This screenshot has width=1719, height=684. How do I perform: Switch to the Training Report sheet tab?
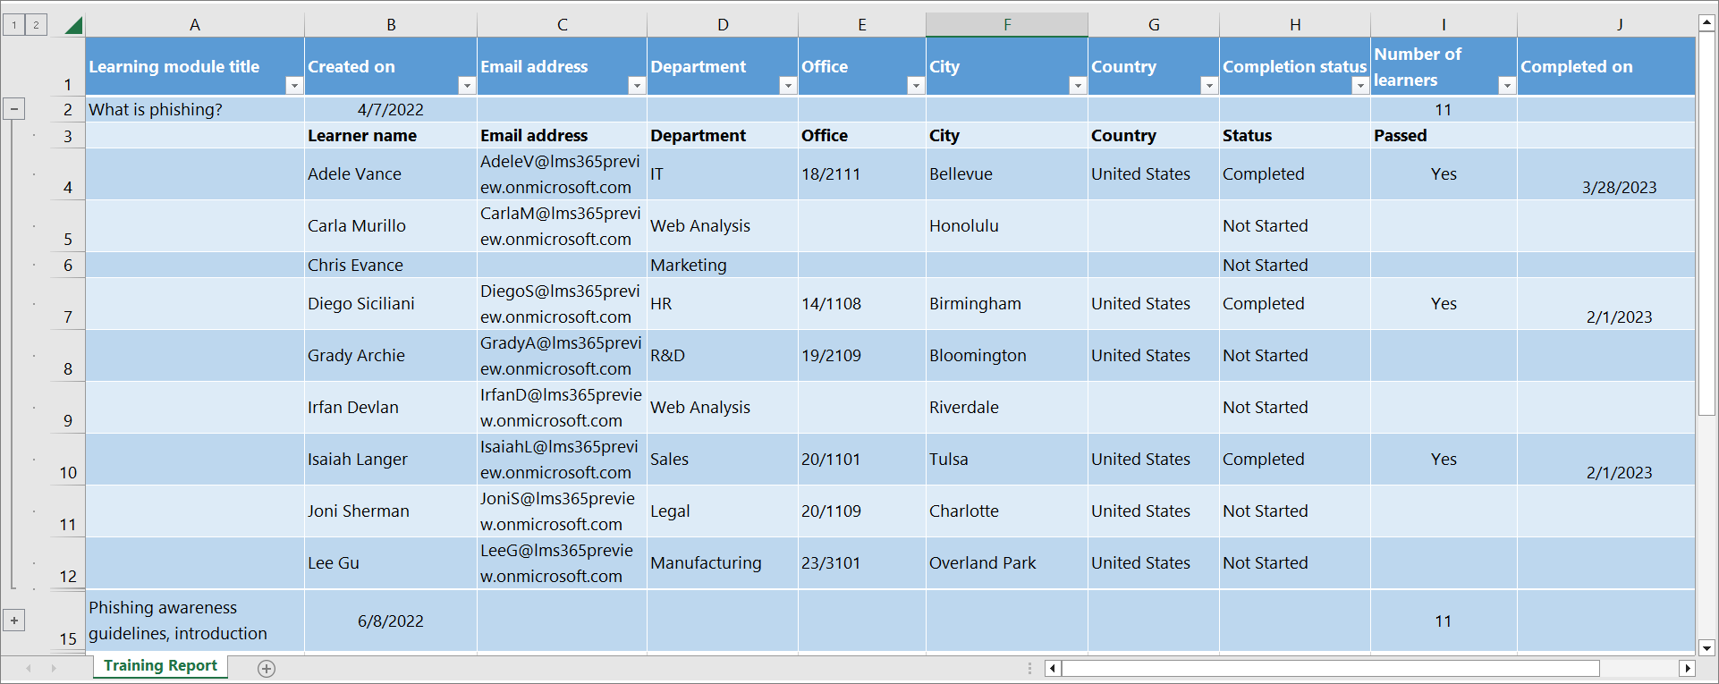pos(161,666)
